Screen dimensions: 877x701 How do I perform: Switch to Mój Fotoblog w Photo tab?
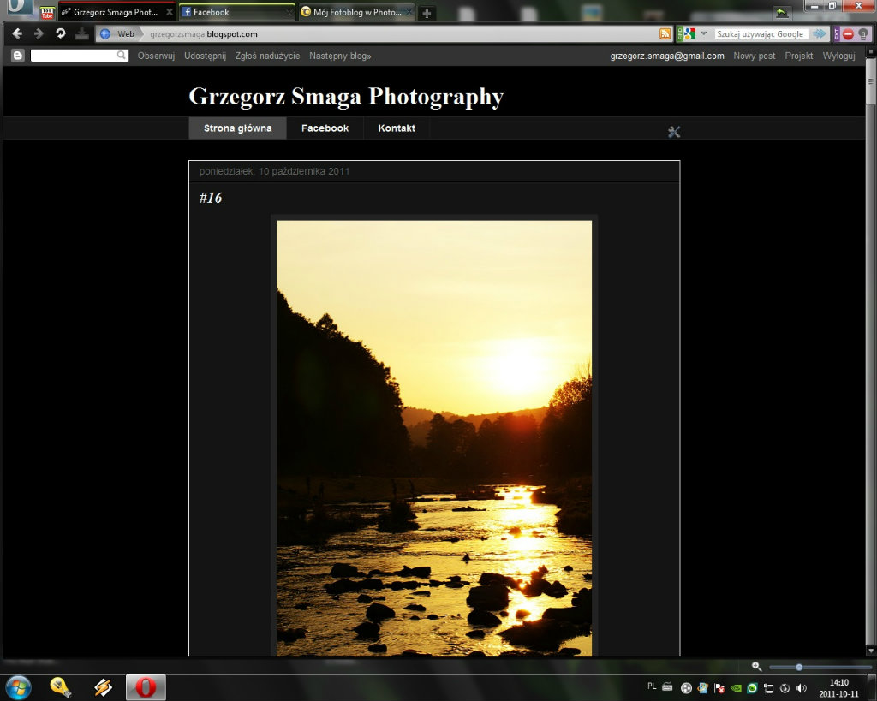357,12
